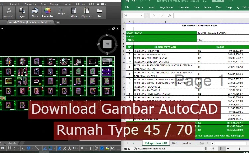The image size is (249, 153).
Task: Open workspace switching gear icon
Action: pos(82,148)
